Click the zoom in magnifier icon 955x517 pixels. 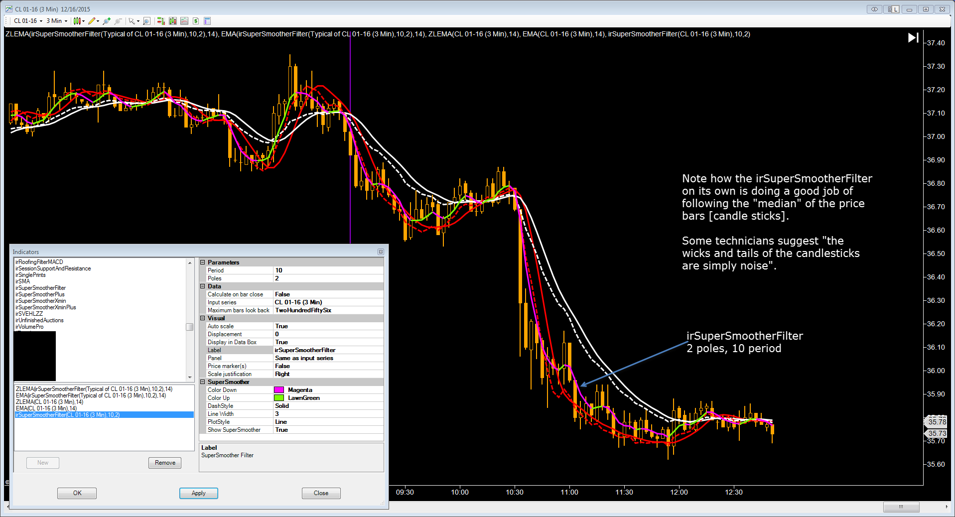point(106,21)
